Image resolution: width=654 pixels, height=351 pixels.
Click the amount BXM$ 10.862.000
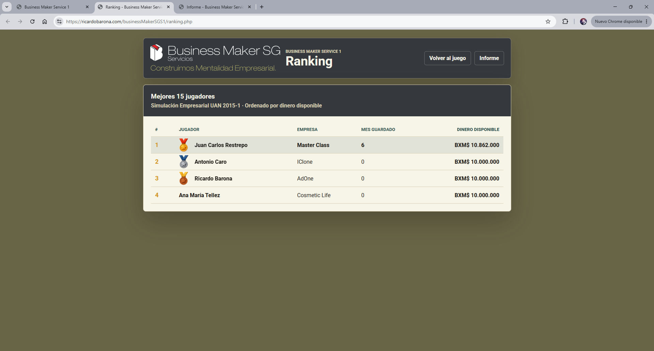(477, 145)
